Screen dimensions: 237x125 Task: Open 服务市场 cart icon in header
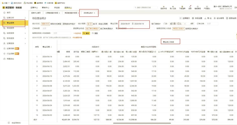[164, 6]
